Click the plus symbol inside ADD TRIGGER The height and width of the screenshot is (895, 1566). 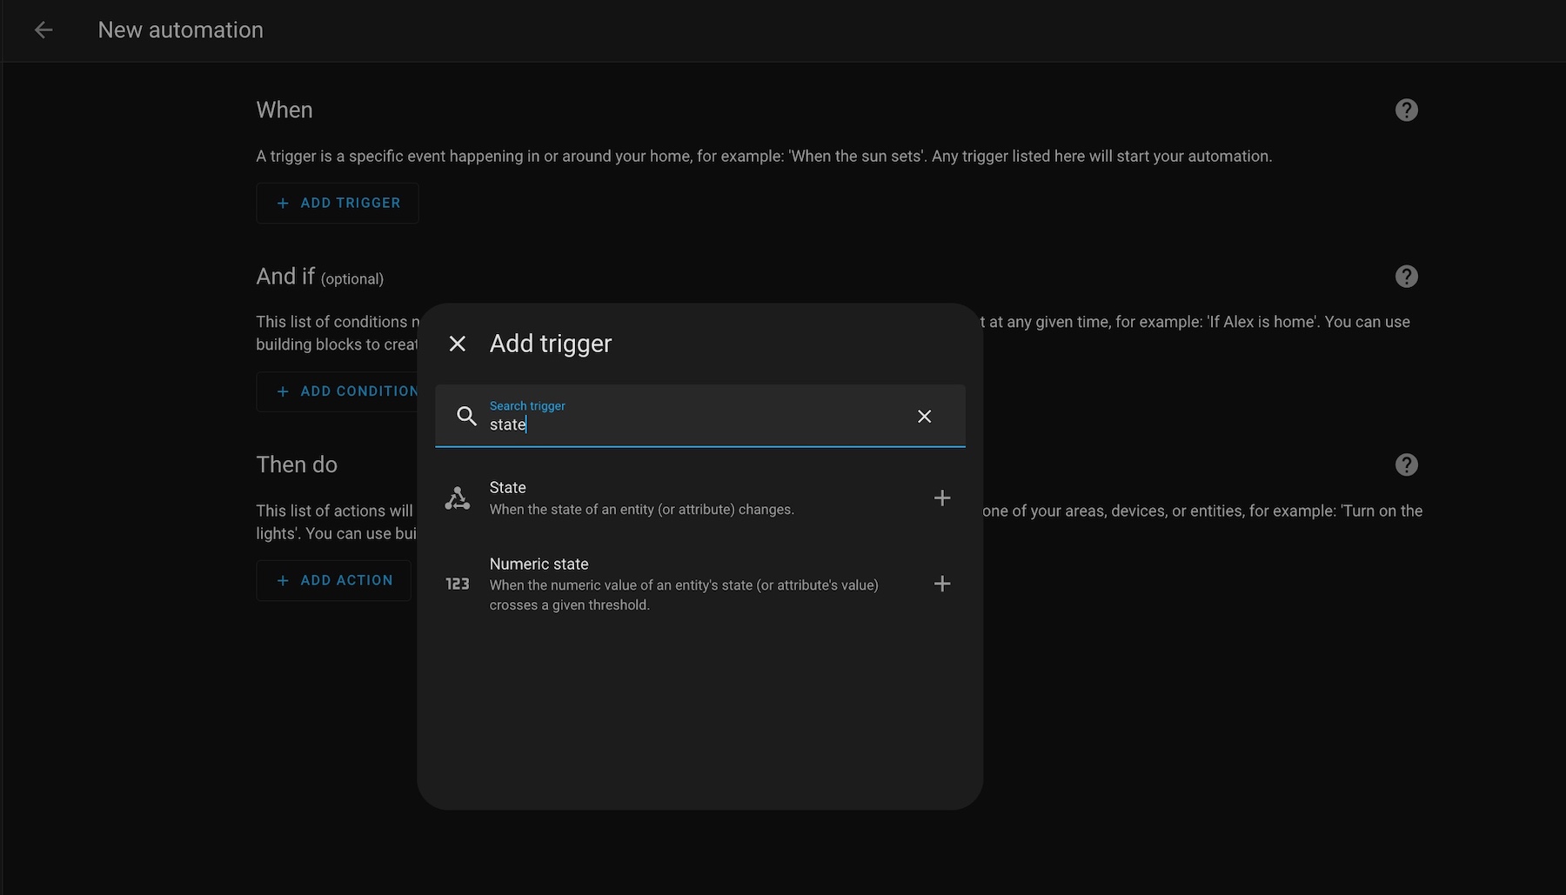(282, 203)
